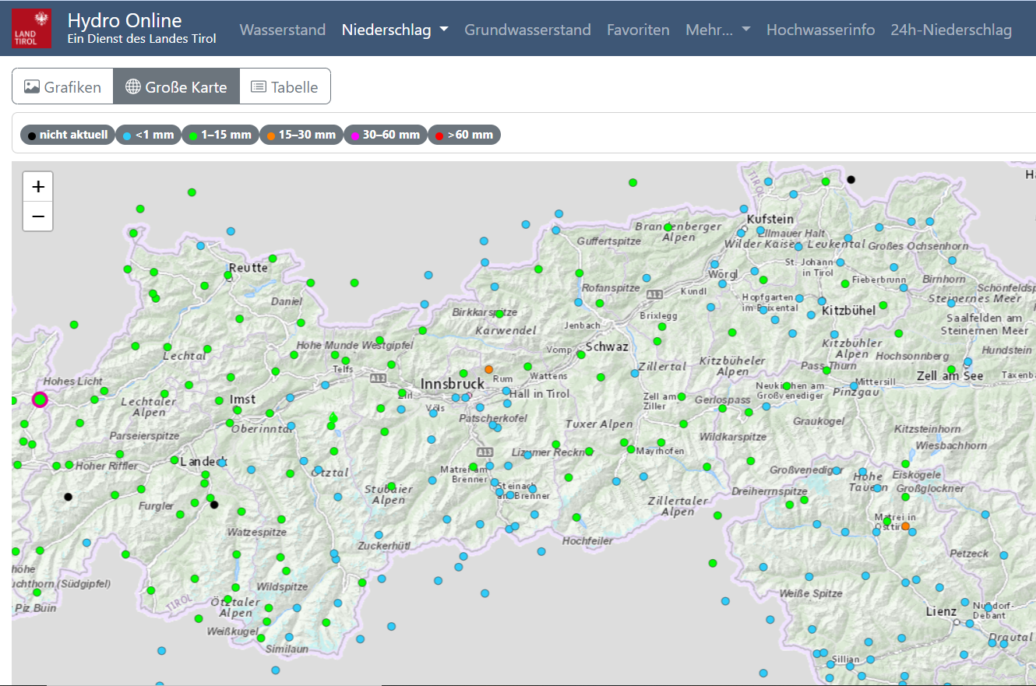The height and width of the screenshot is (686, 1036).
Task: Click the Lienz town label
Action: point(941,611)
